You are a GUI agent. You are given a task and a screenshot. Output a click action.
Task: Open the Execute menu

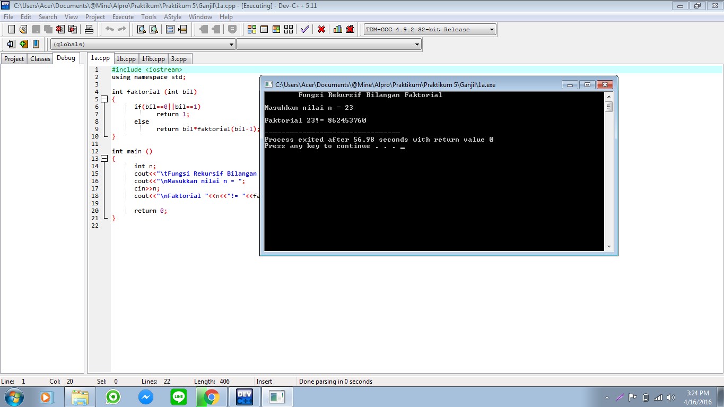click(x=123, y=16)
